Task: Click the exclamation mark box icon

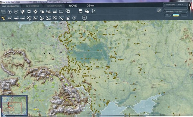Action: tap(84, 18)
